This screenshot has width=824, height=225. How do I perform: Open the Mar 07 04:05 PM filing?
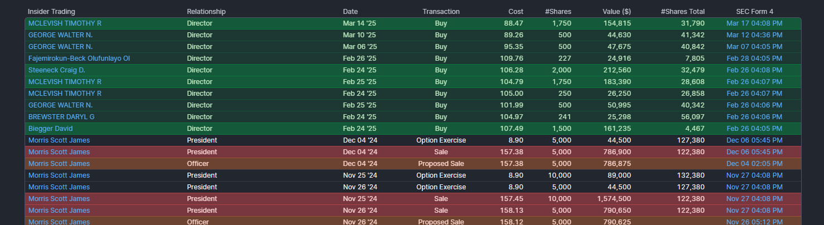pos(754,47)
